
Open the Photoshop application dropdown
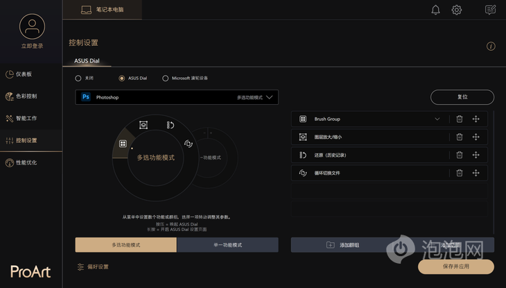[177, 97]
